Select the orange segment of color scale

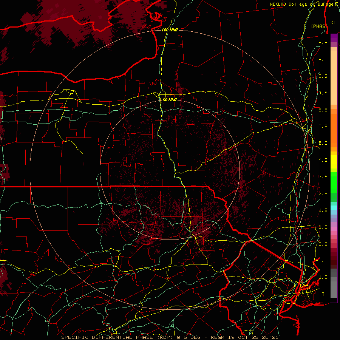tap(334, 130)
